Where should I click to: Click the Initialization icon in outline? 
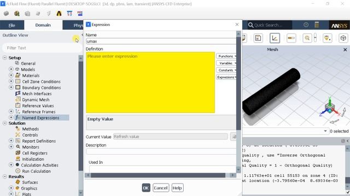[17, 159]
